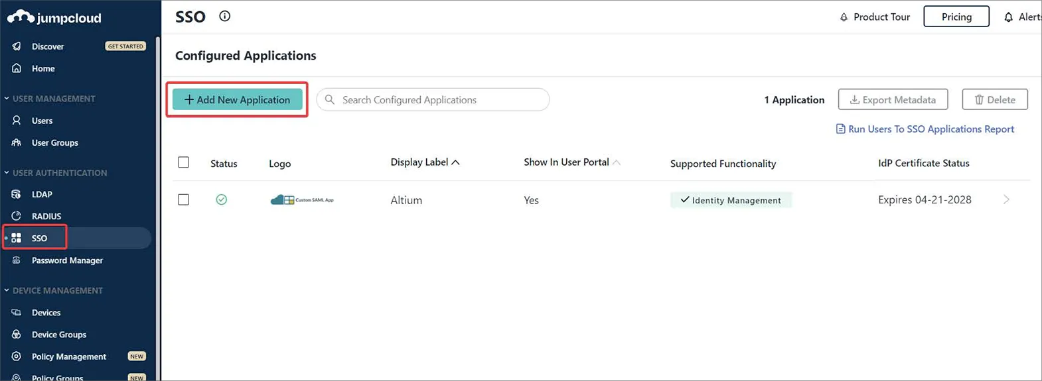1042x381 pixels.
Task: Open Password Manager in the sidebar
Action: (x=67, y=260)
